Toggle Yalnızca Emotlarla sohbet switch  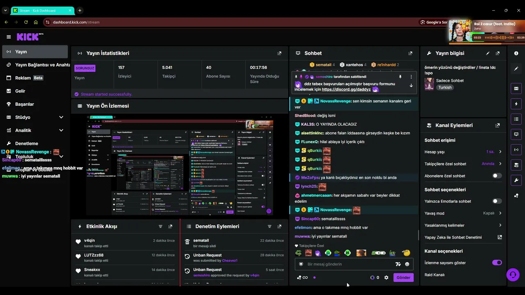[x=497, y=201]
